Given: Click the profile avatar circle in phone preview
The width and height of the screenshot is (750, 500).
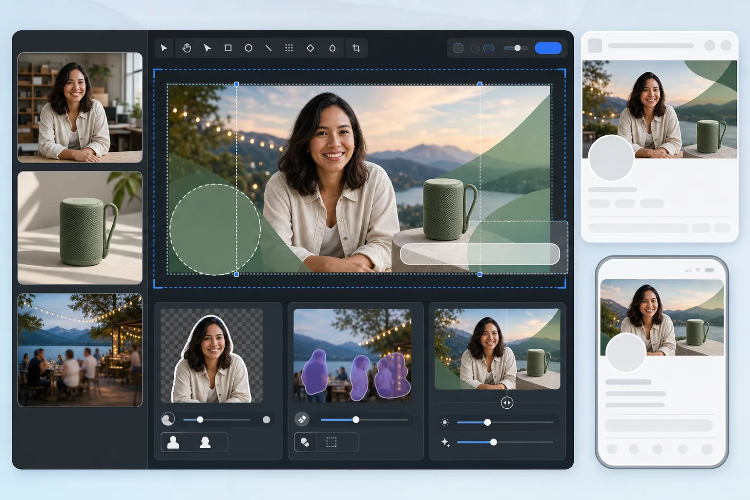Looking at the screenshot, I should pyautogui.click(x=626, y=353).
